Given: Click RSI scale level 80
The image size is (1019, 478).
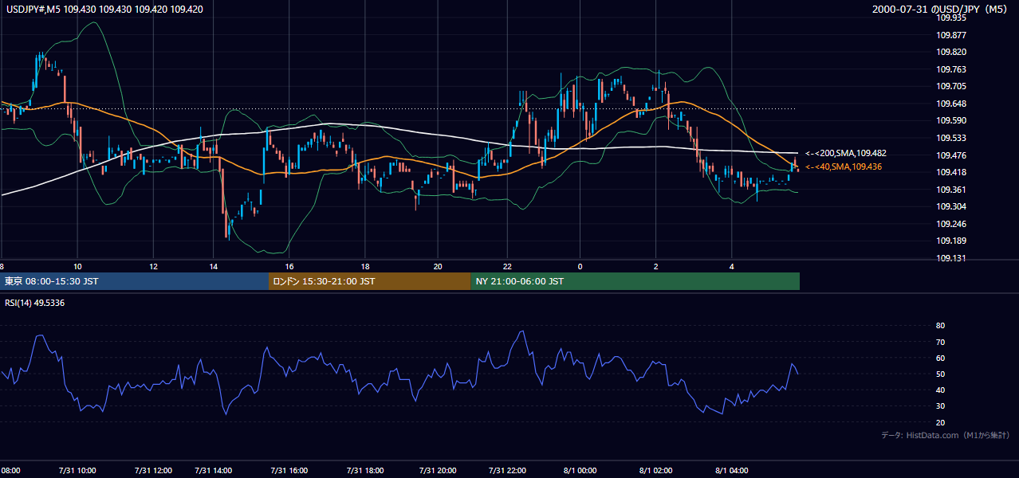Looking at the screenshot, I should [940, 326].
